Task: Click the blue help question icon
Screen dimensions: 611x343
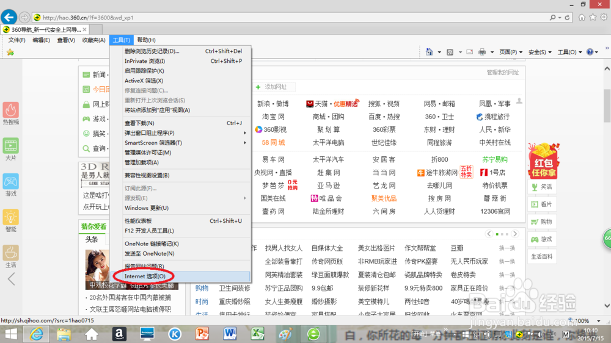Action: (x=590, y=52)
